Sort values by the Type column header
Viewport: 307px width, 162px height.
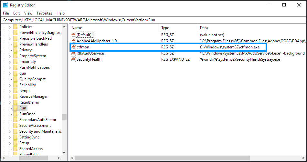pyautogui.click(x=179, y=28)
